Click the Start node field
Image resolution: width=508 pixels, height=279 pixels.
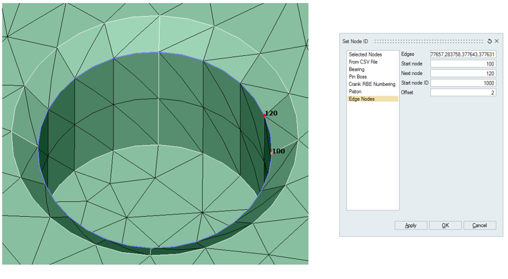[462, 64]
